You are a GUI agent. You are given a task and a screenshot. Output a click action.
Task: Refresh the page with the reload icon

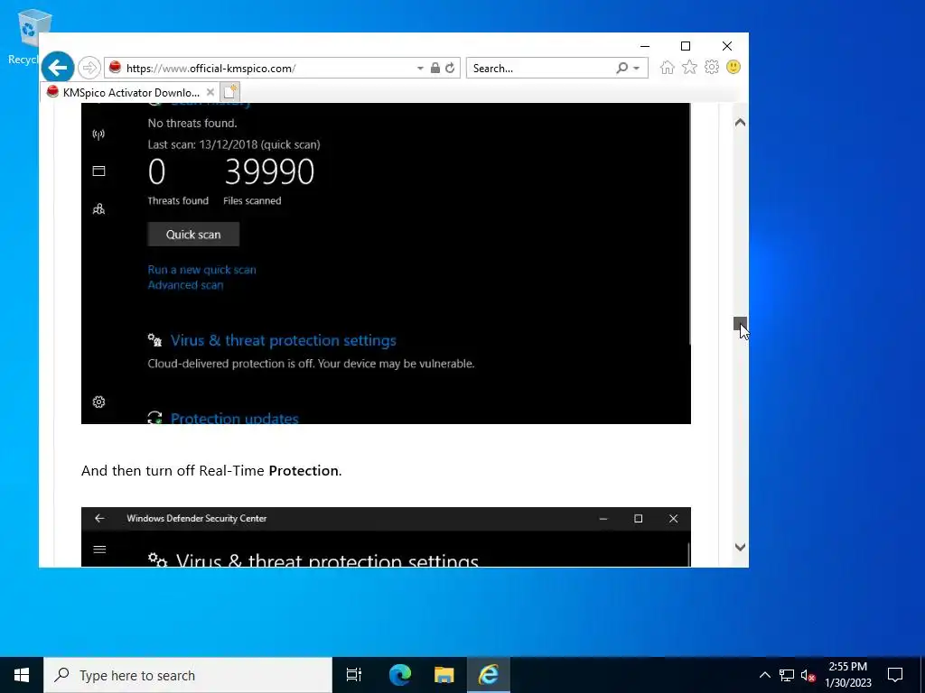450,68
